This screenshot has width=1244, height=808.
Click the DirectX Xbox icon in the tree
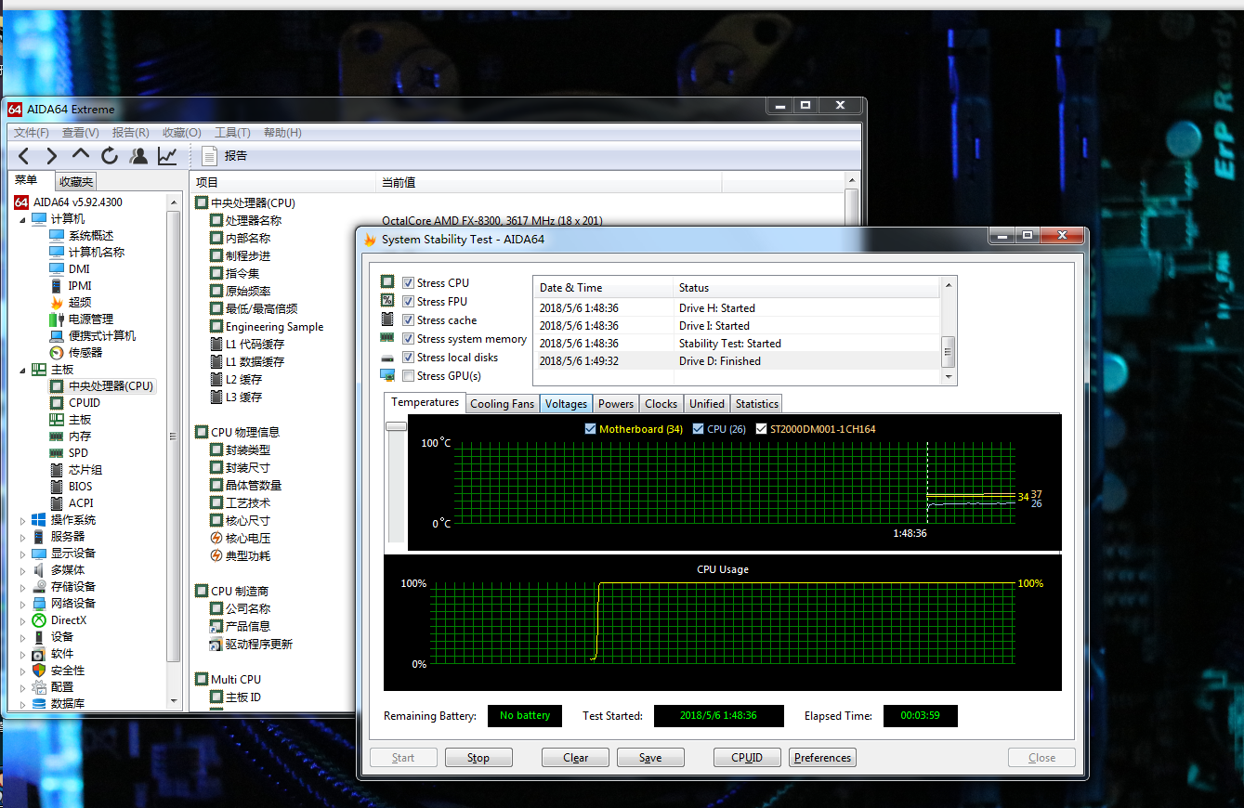pyautogui.click(x=39, y=620)
